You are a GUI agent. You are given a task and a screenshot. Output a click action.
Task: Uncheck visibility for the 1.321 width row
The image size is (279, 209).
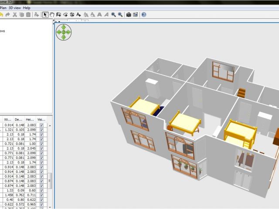click(x=41, y=130)
